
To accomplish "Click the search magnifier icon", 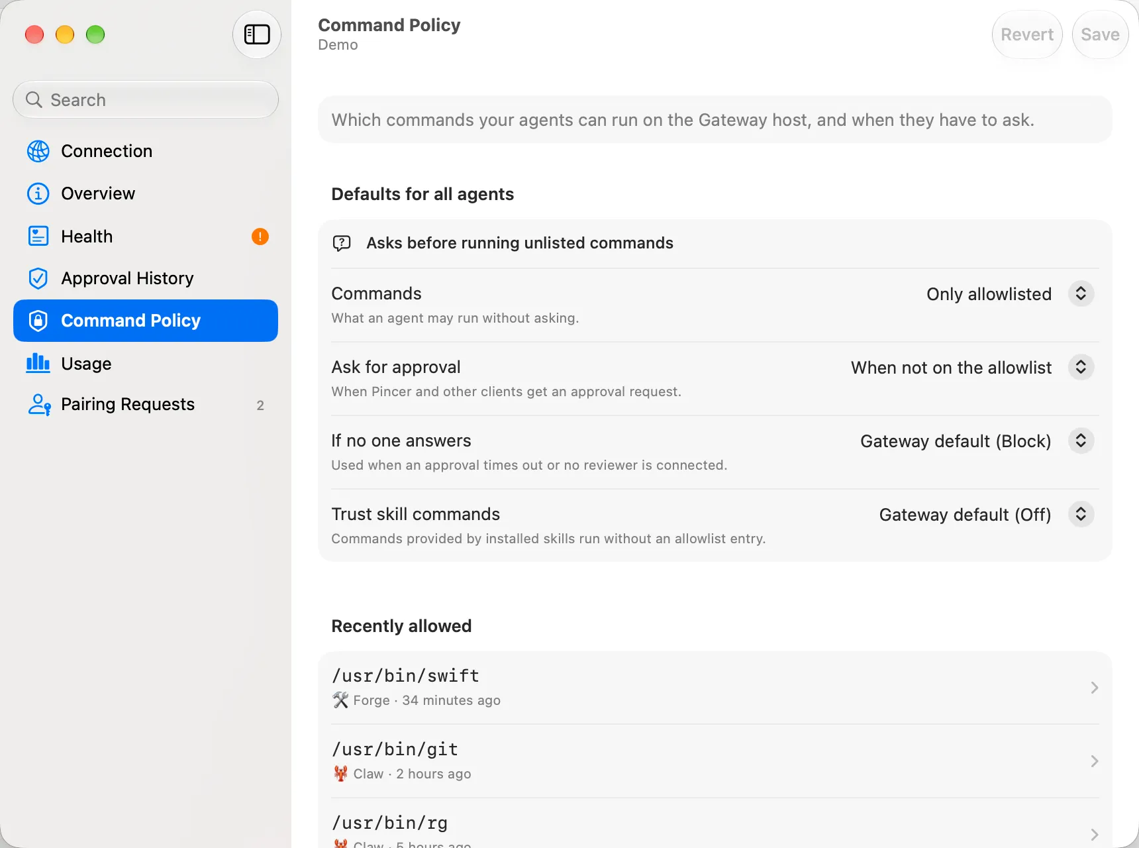I will [x=34, y=99].
